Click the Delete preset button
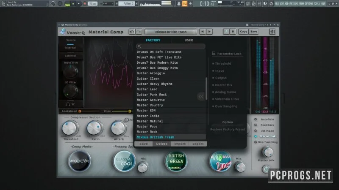The height and width of the screenshot is (190, 339). pyautogui.click(x=162, y=144)
